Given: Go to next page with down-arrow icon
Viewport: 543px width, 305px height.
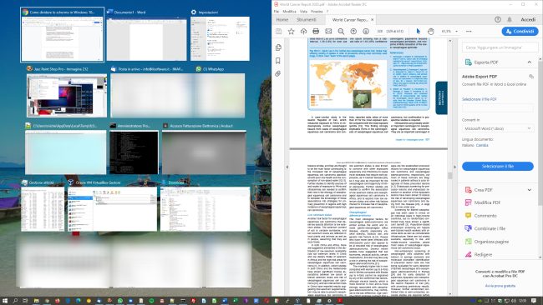Looking at the screenshot, I should point(366,32).
